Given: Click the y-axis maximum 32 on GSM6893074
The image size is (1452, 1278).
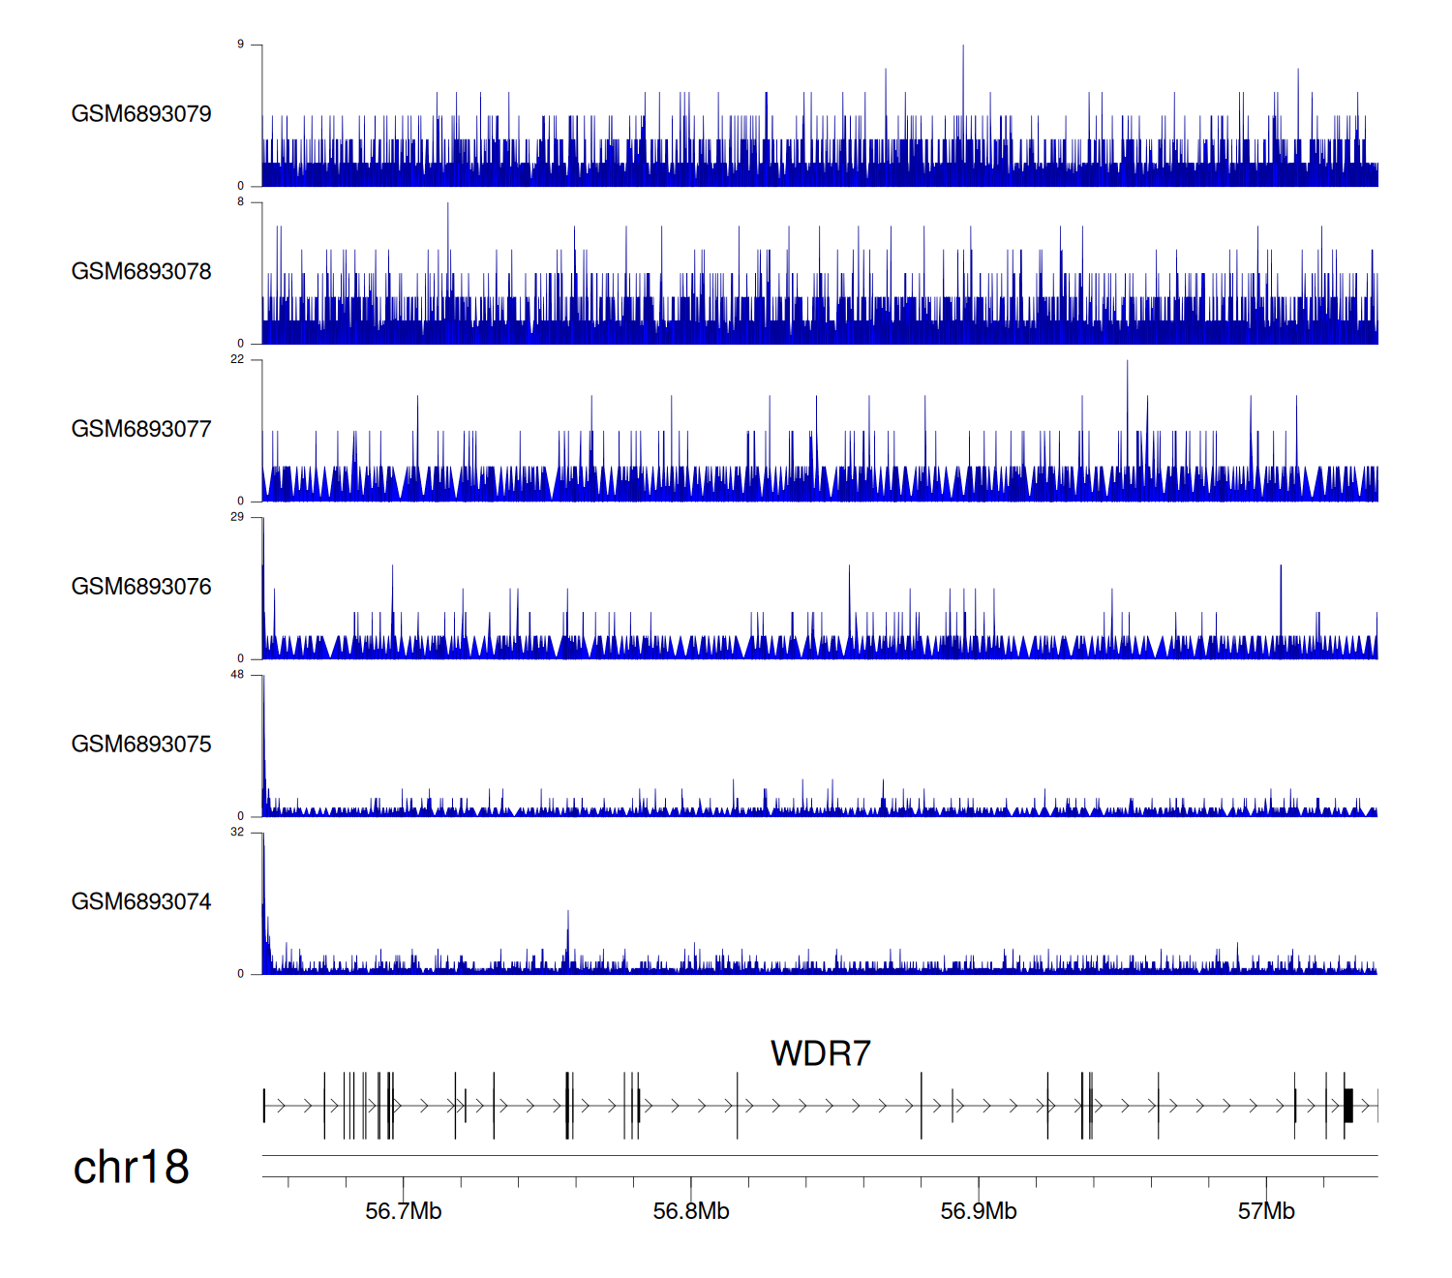Looking at the screenshot, I should pyautogui.click(x=237, y=833).
